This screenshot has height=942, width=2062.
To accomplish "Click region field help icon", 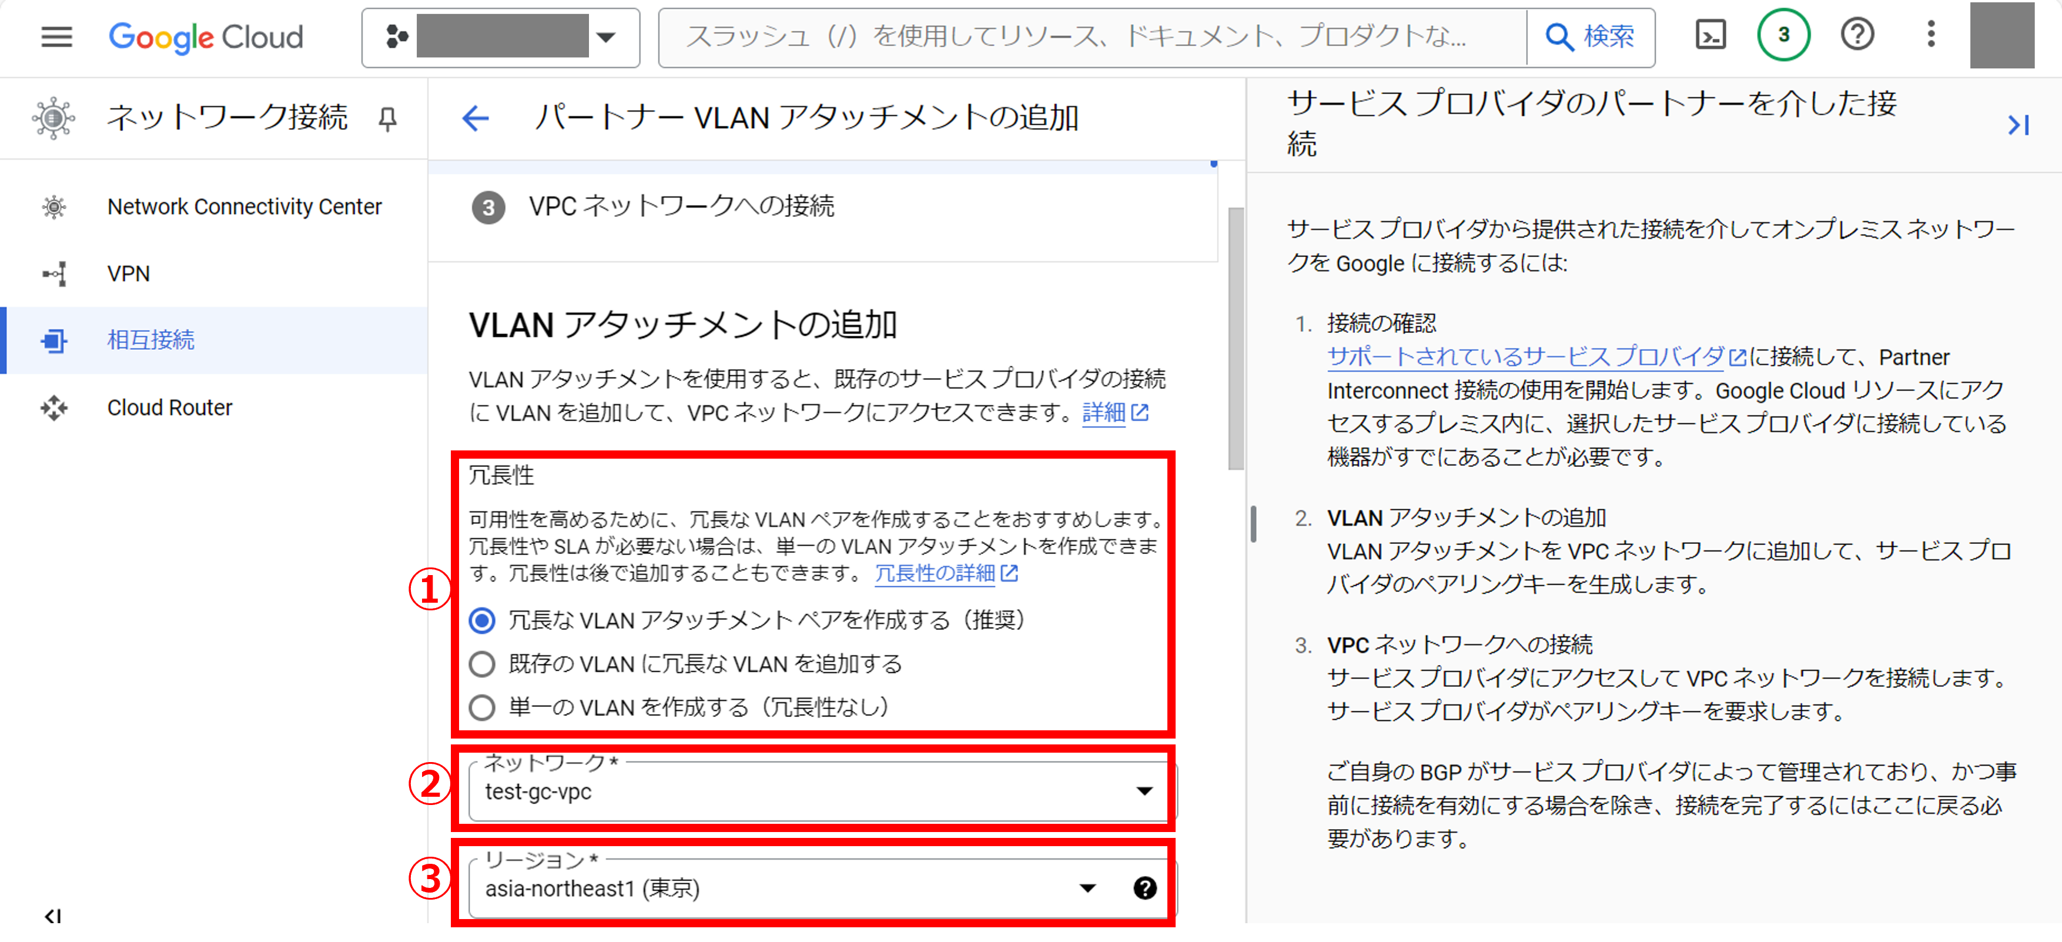I will (x=1144, y=887).
